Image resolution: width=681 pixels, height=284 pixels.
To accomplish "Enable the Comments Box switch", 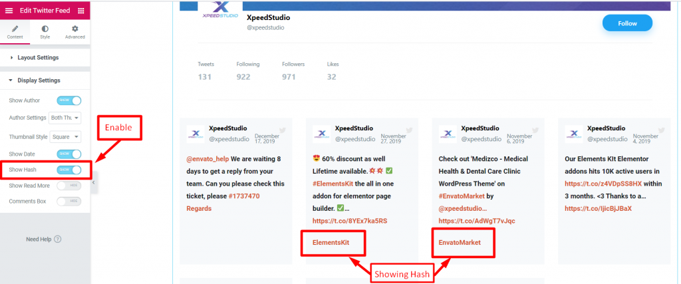I will (69, 202).
